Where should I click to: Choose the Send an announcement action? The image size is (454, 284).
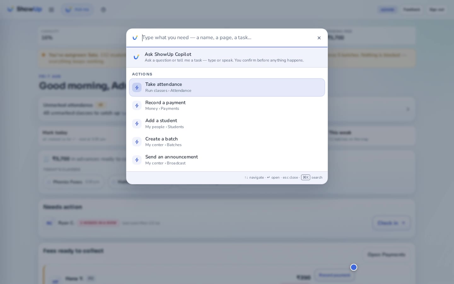(227, 160)
